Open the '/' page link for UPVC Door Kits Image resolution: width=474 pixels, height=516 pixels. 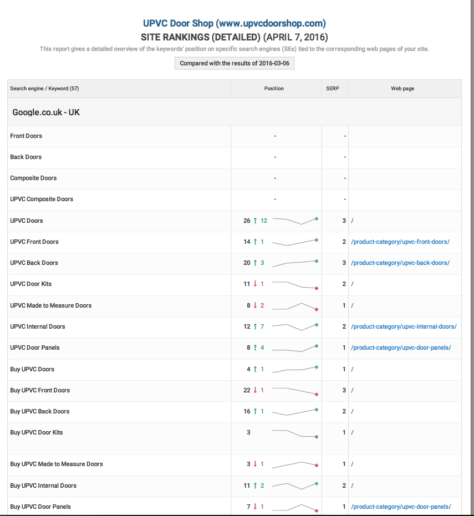coord(352,284)
